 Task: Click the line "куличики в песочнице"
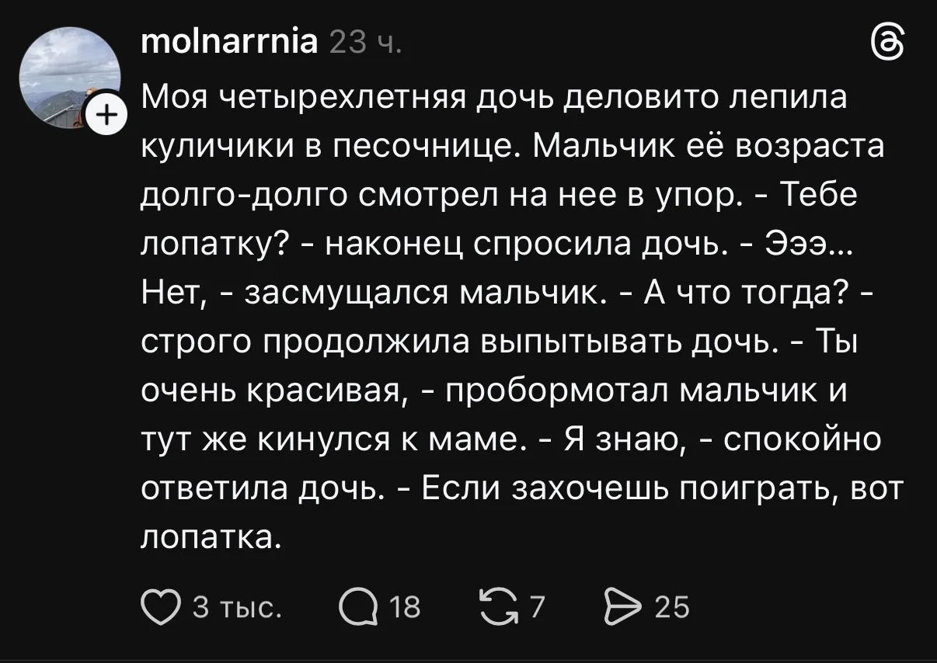[x=514, y=149]
